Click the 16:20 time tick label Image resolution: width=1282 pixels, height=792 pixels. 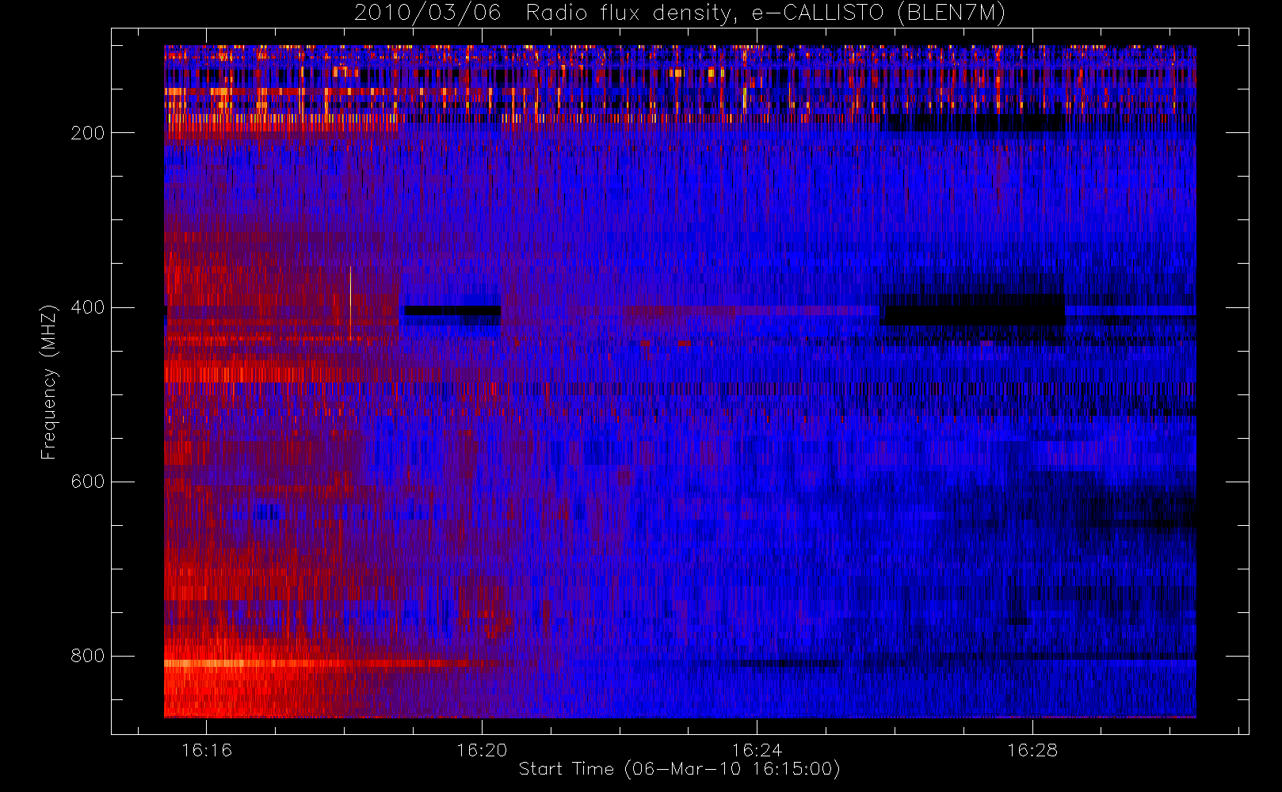click(482, 750)
